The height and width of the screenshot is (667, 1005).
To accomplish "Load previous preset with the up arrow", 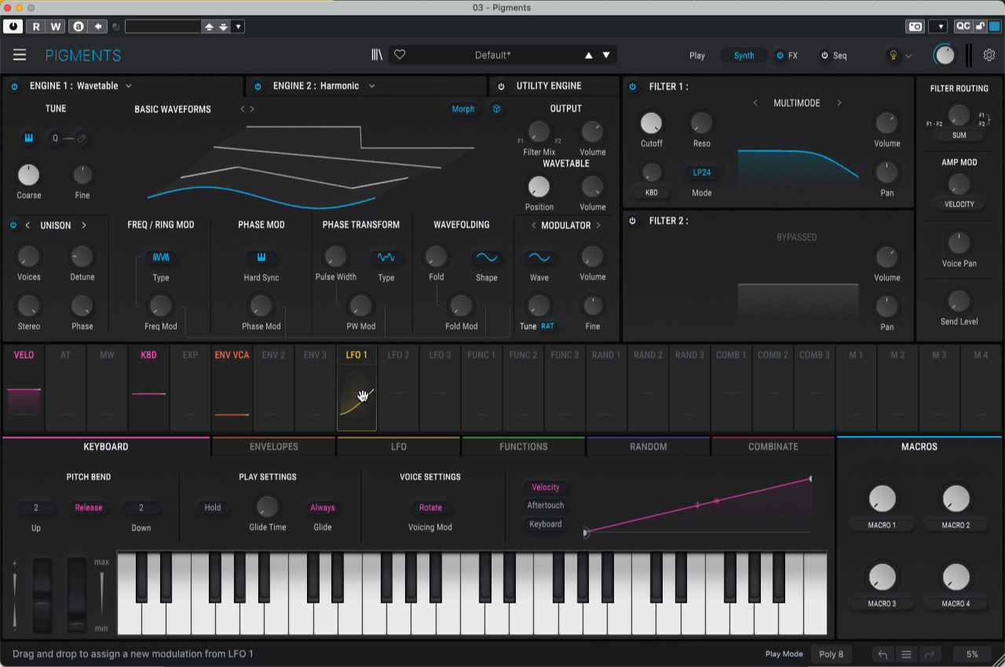I will (589, 55).
